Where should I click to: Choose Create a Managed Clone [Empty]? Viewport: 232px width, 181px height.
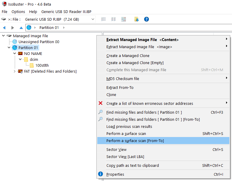[163, 63]
